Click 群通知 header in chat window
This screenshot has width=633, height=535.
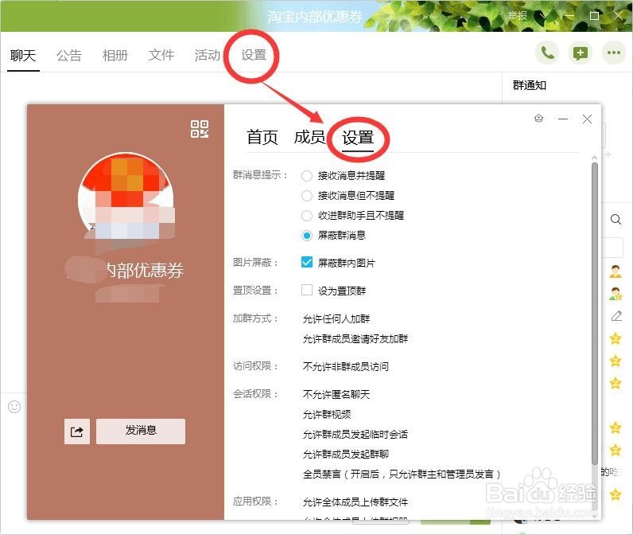pos(530,86)
